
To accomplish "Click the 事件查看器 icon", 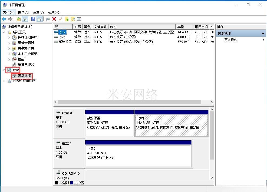I will (x=14, y=43).
